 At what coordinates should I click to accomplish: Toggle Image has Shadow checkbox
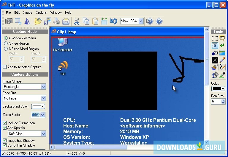5,141
